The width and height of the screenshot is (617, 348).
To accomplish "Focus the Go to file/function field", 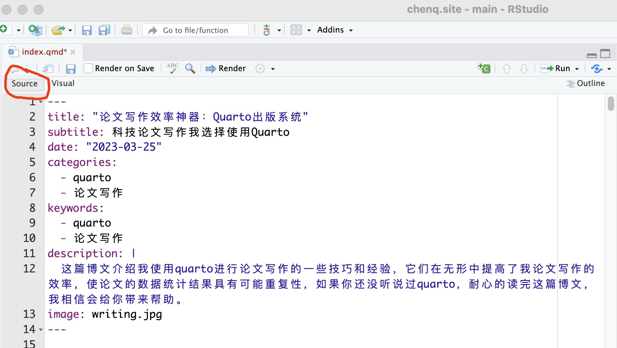I will coord(195,30).
